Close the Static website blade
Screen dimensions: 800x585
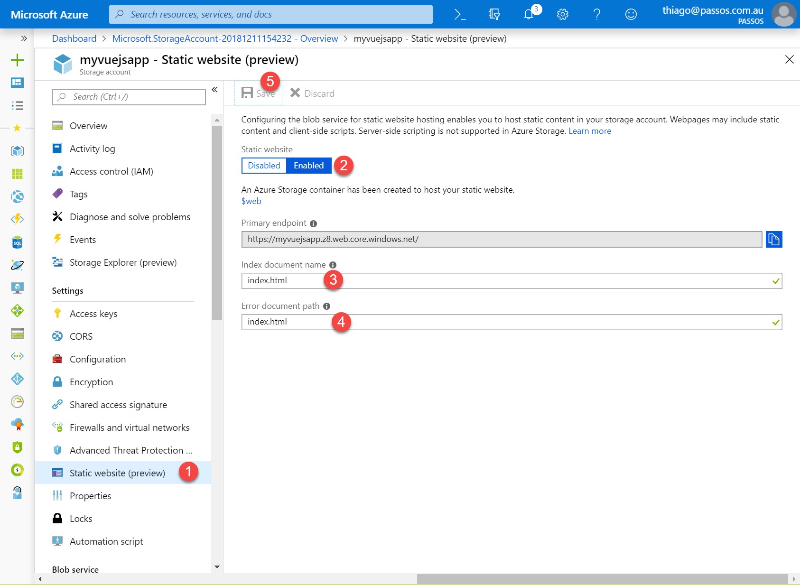pyautogui.click(x=789, y=59)
